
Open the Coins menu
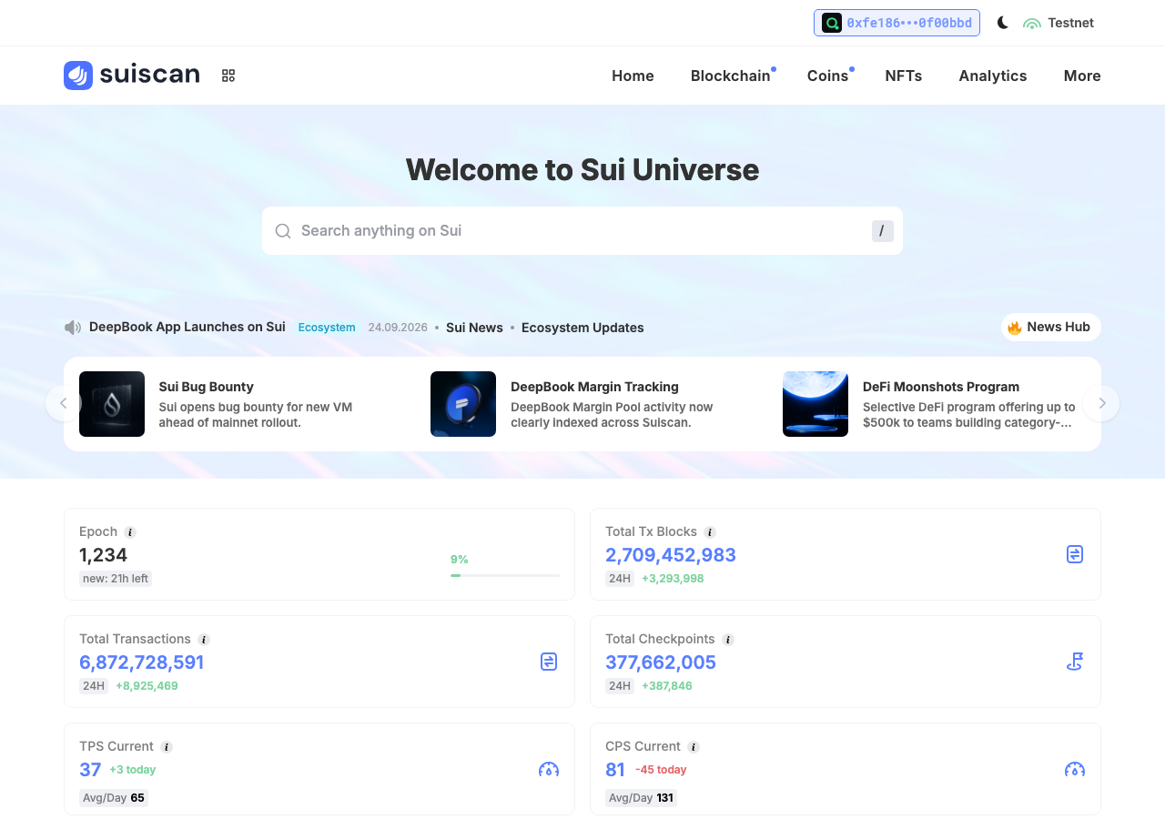coord(827,76)
